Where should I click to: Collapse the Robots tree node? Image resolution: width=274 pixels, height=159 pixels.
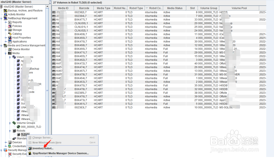click(10, 131)
